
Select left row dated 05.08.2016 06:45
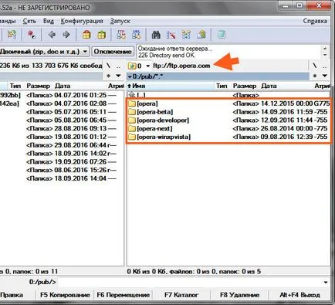coord(62,120)
